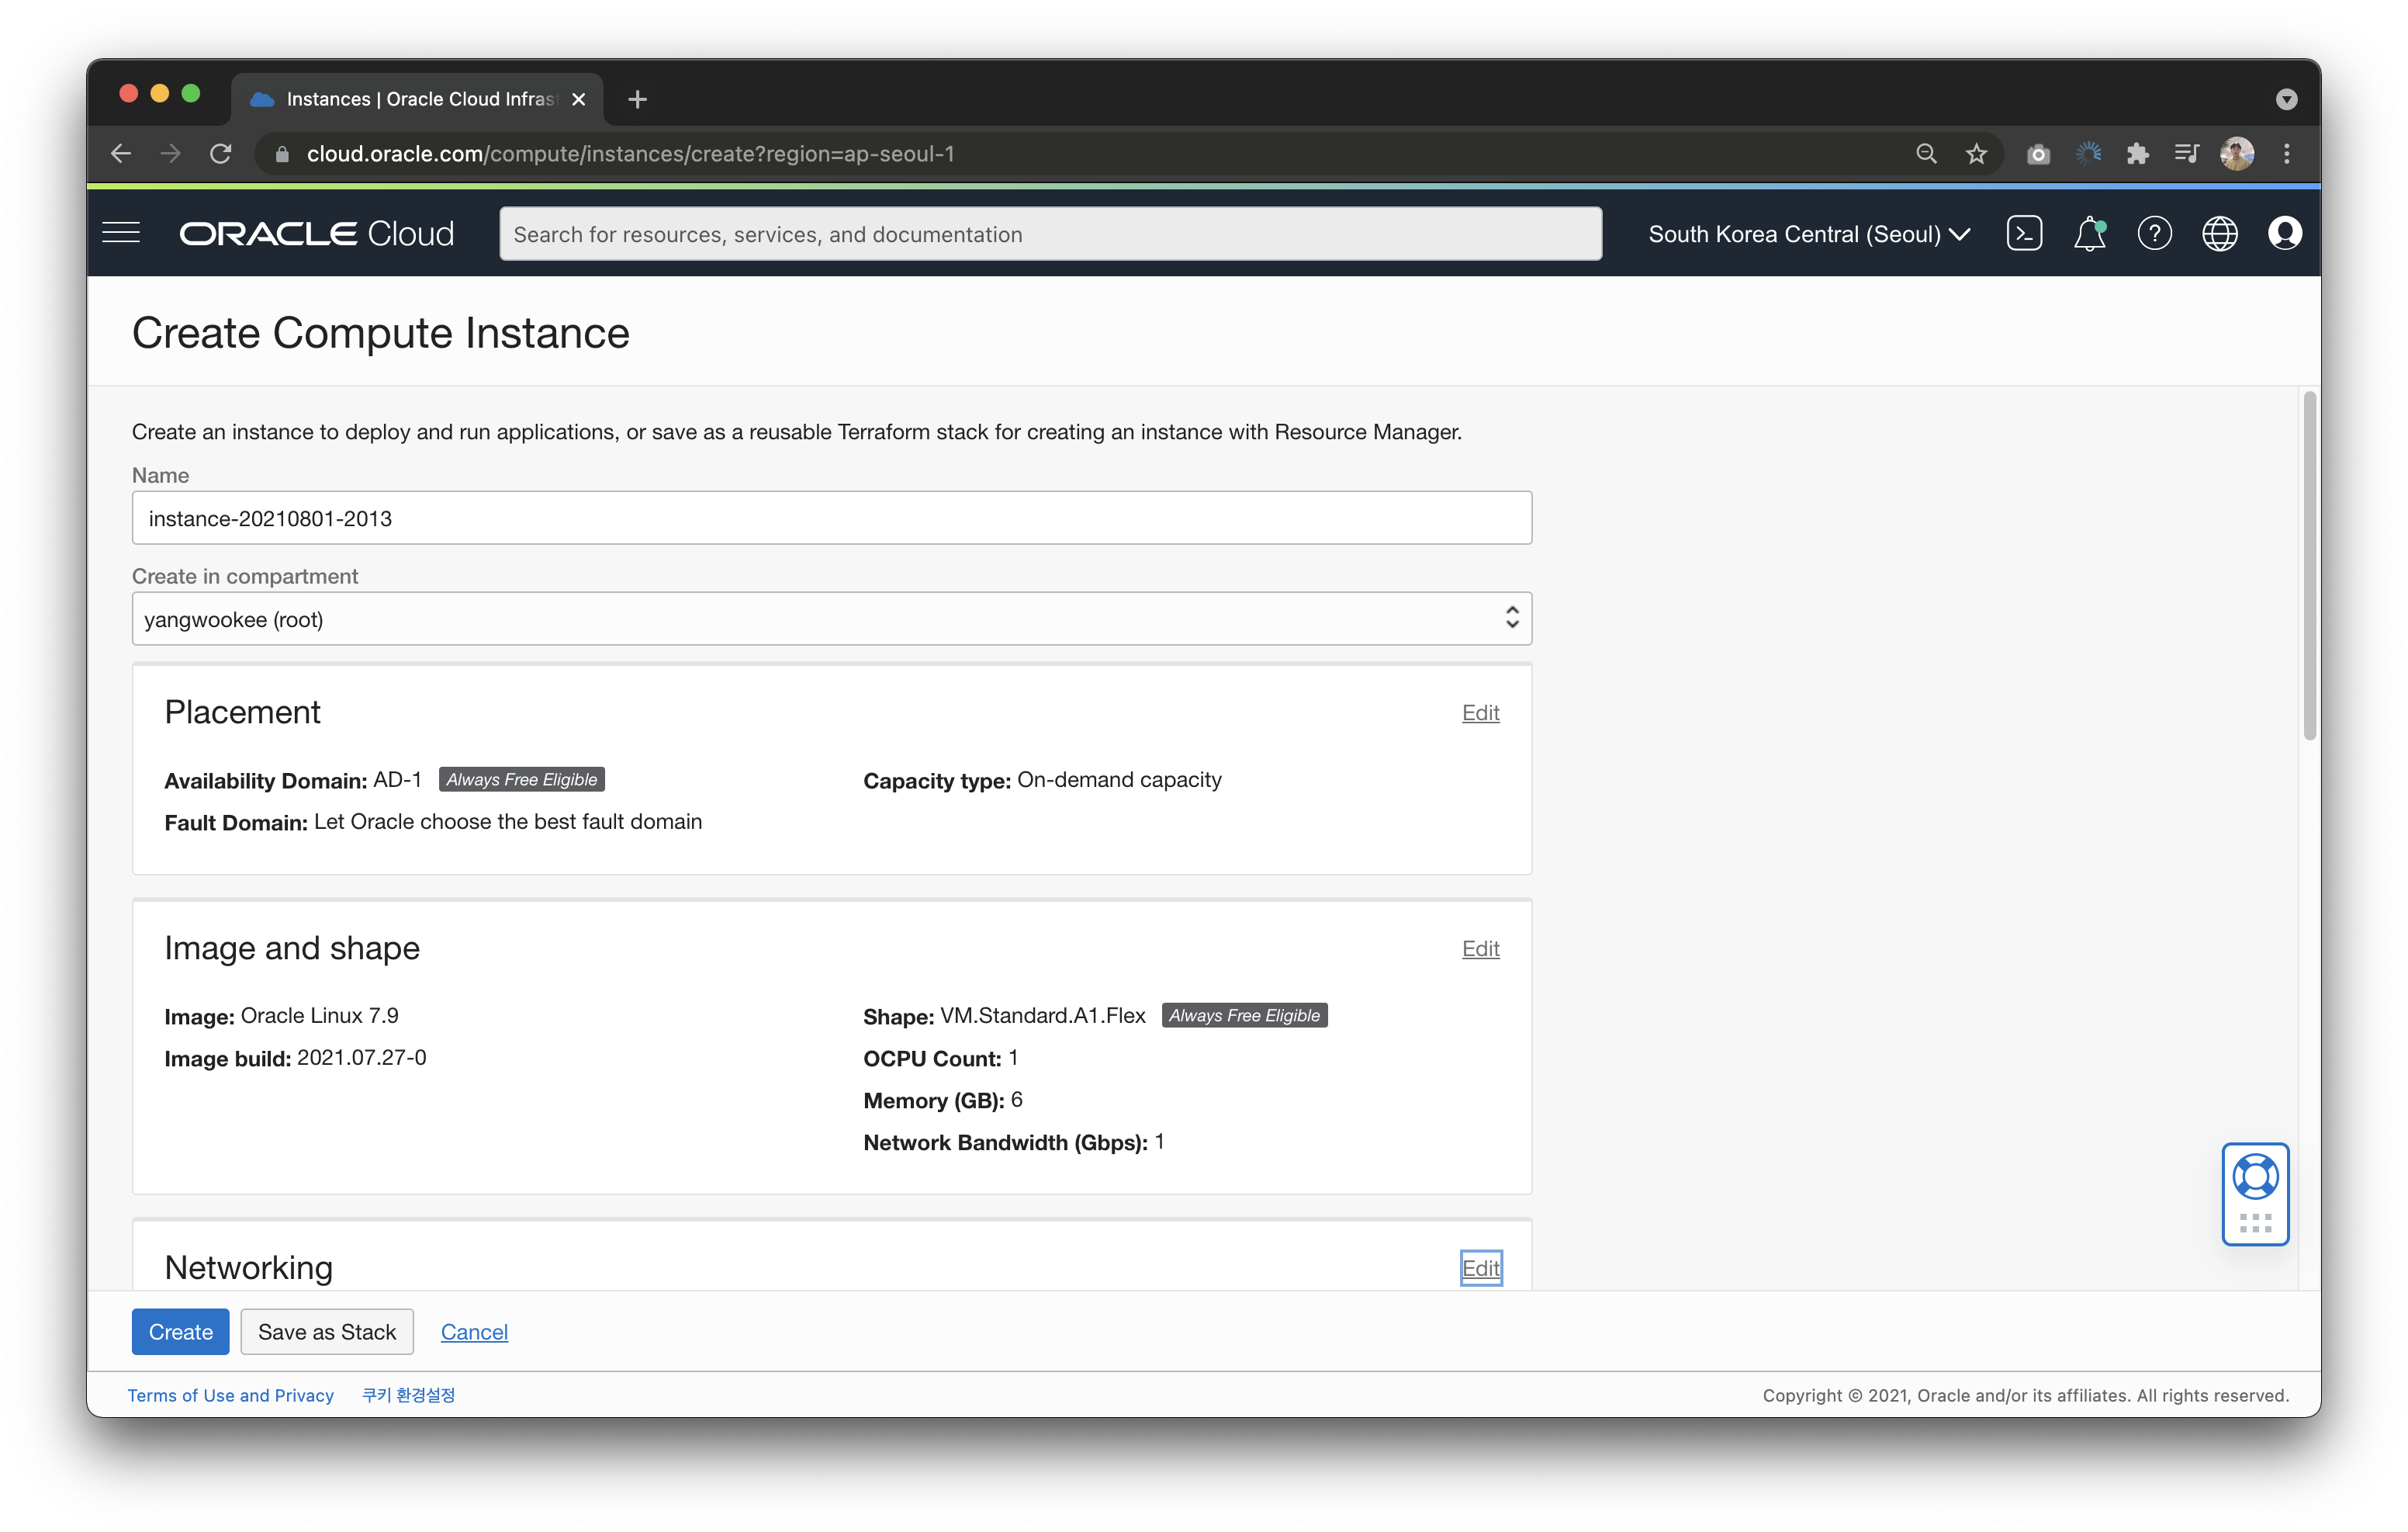Open the Oracle Cloud hamburger navigation menu
The width and height of the screenshot is (2408, 1532).
(121, 233)
